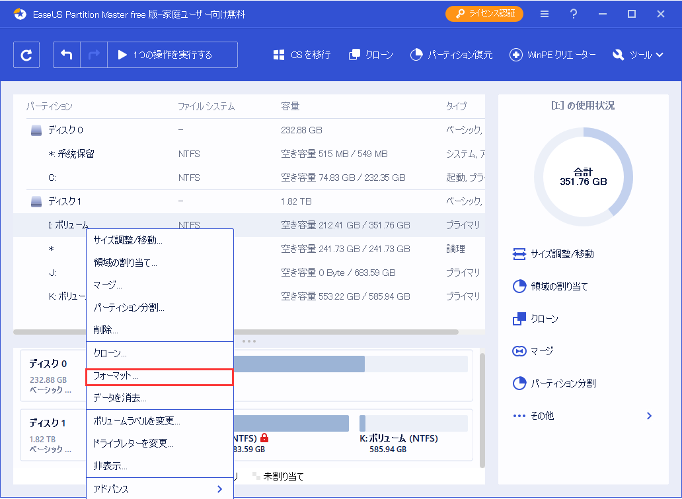Open help question mark icon
Viewport: 682px width, 499px height.
(574, 14)
